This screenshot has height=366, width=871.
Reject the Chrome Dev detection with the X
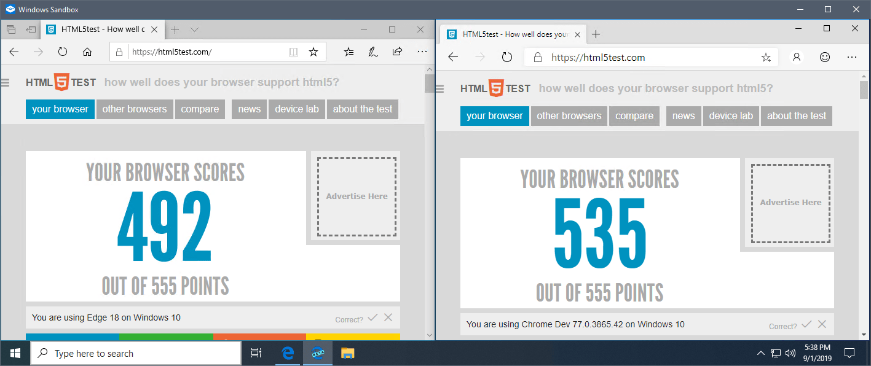[x=822, y=324]
